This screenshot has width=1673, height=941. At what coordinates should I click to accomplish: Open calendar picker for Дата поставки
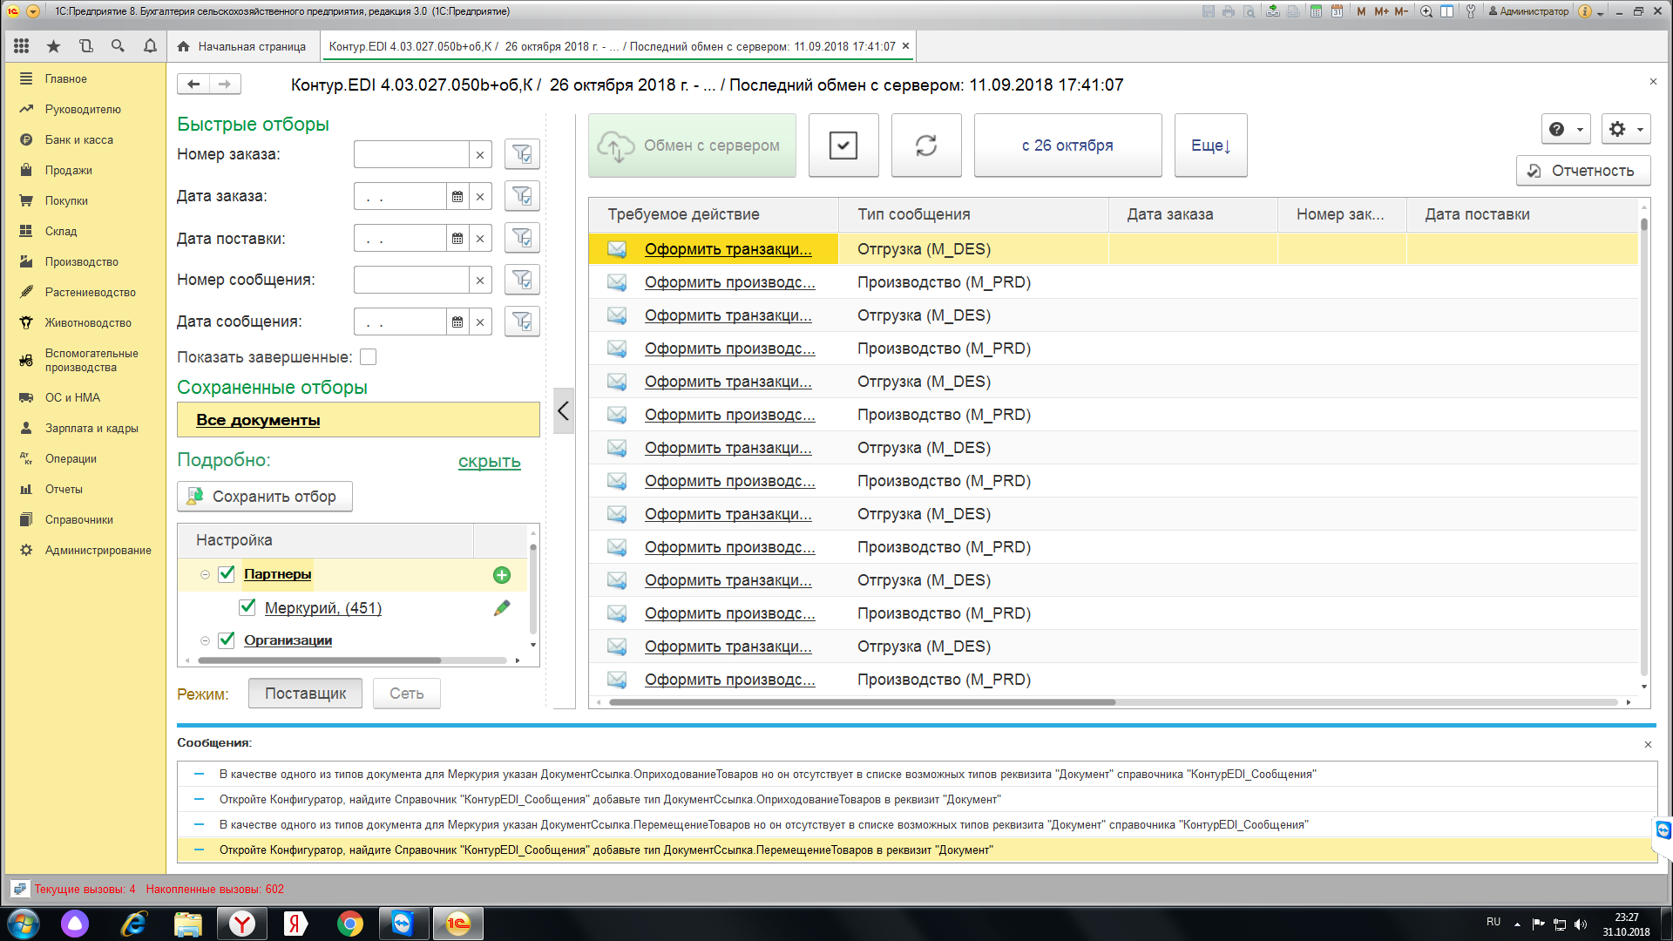pos(457,239)
